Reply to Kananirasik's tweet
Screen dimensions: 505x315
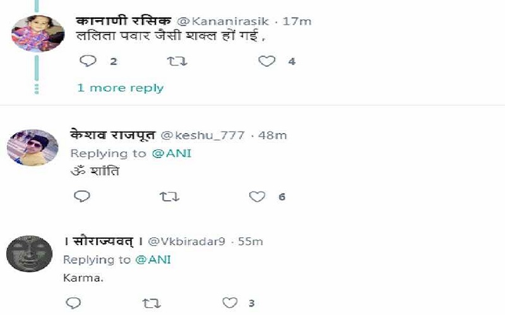point(88,61)
